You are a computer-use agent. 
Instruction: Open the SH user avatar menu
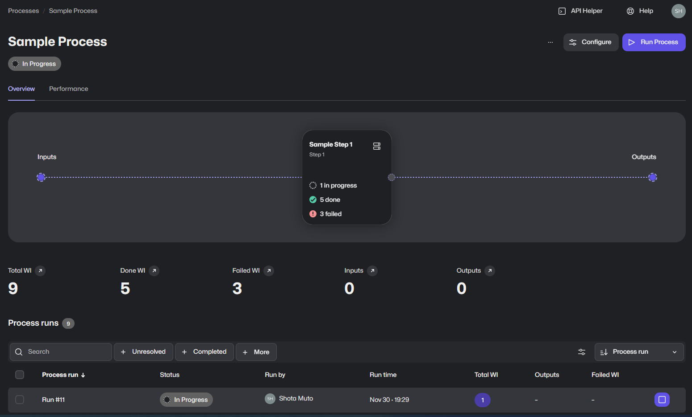coord(678,11)
